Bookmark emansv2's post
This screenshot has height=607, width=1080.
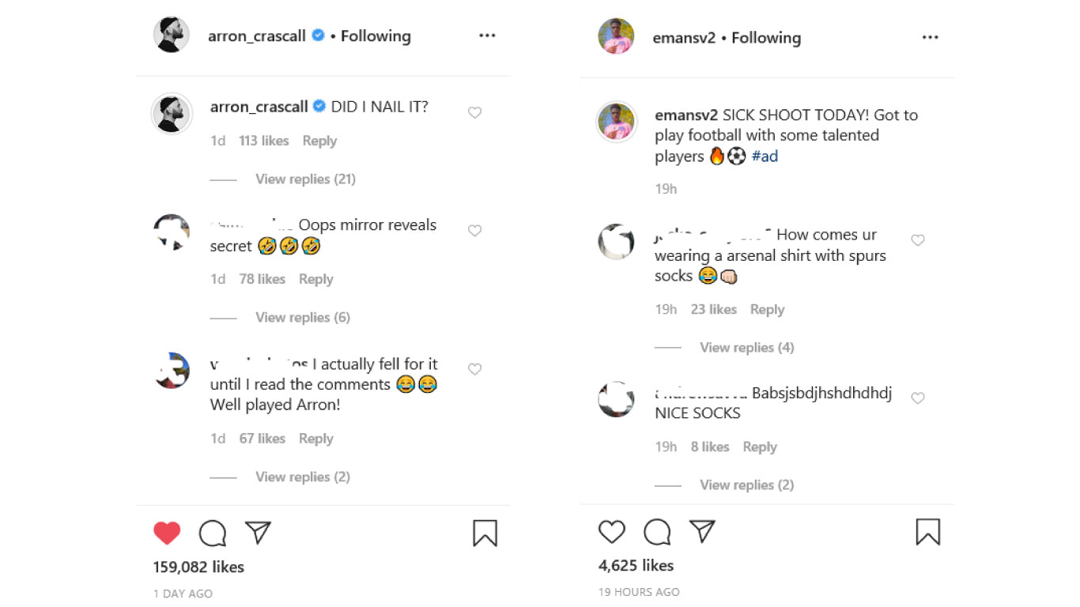929,532
